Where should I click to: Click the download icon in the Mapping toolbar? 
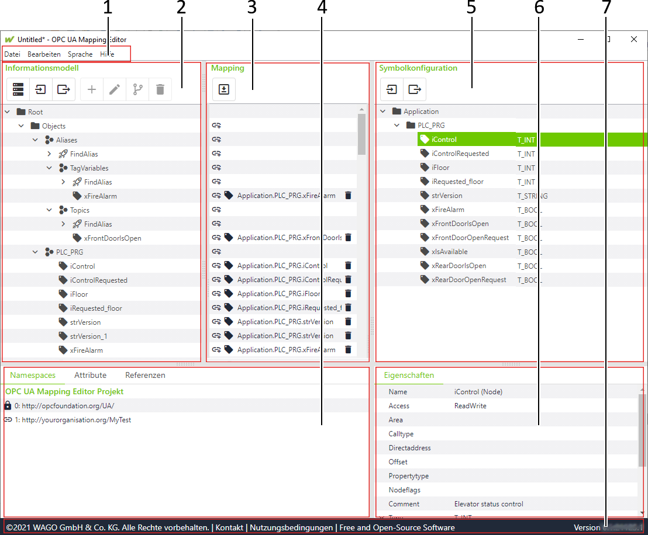pyautogui.click(x=224, y=89)
